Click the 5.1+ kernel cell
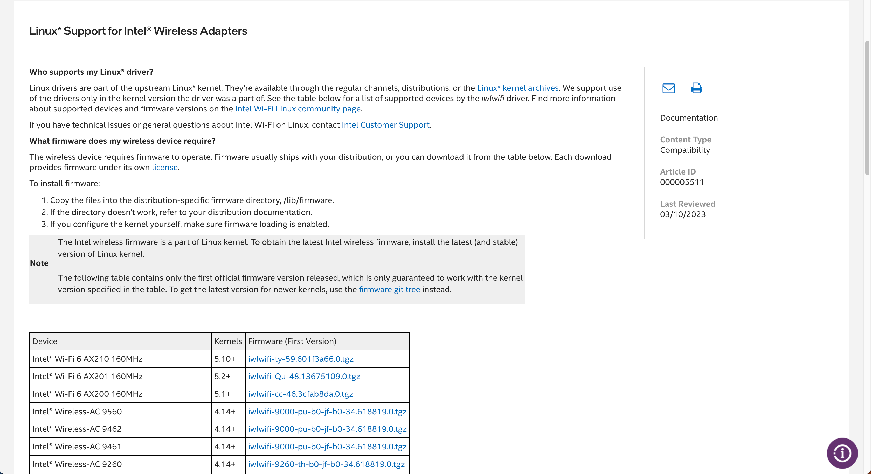 pos(228,394)
